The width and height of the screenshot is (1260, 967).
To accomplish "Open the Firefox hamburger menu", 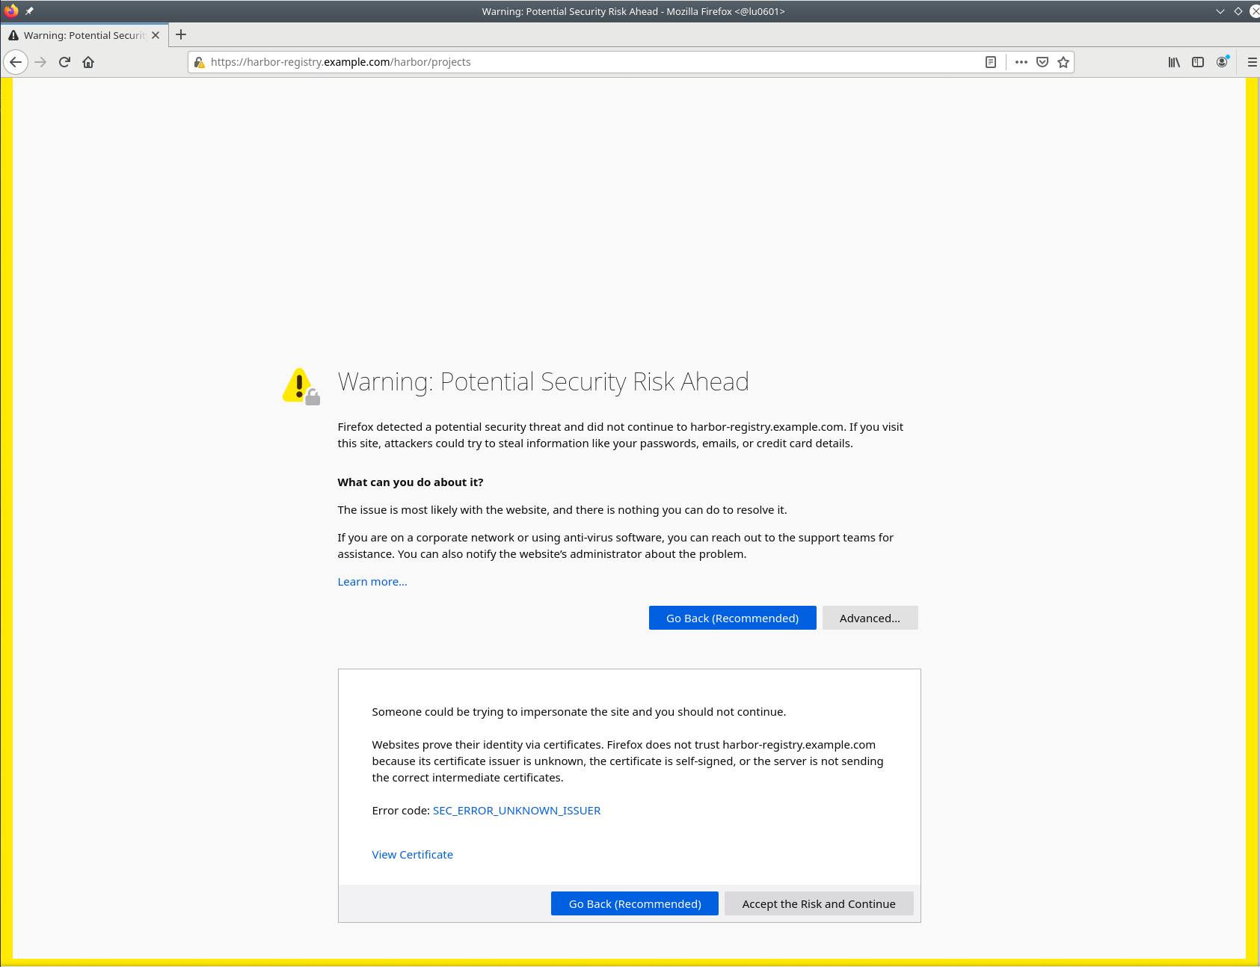I will [1252, 62].
